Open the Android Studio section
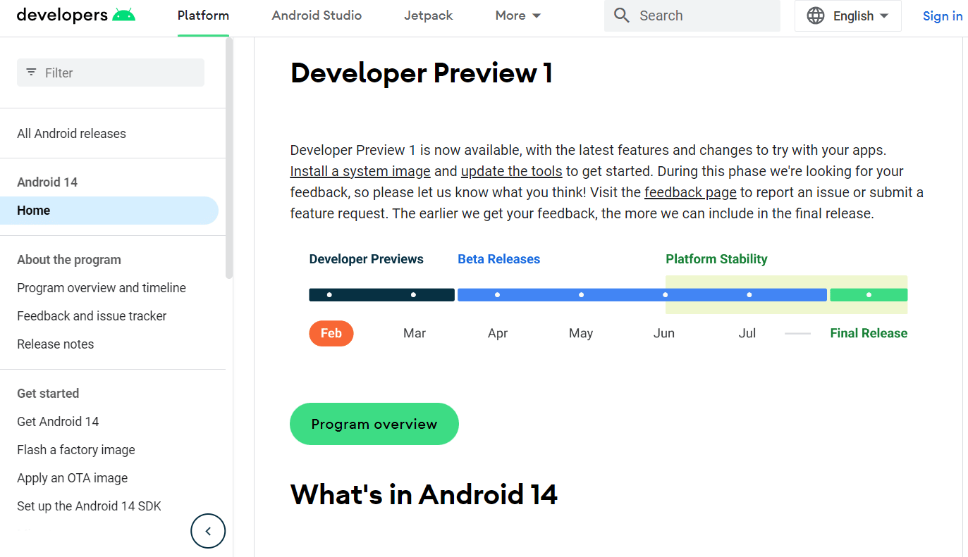Viewport: 968px width, 557px height. [317, 15]
